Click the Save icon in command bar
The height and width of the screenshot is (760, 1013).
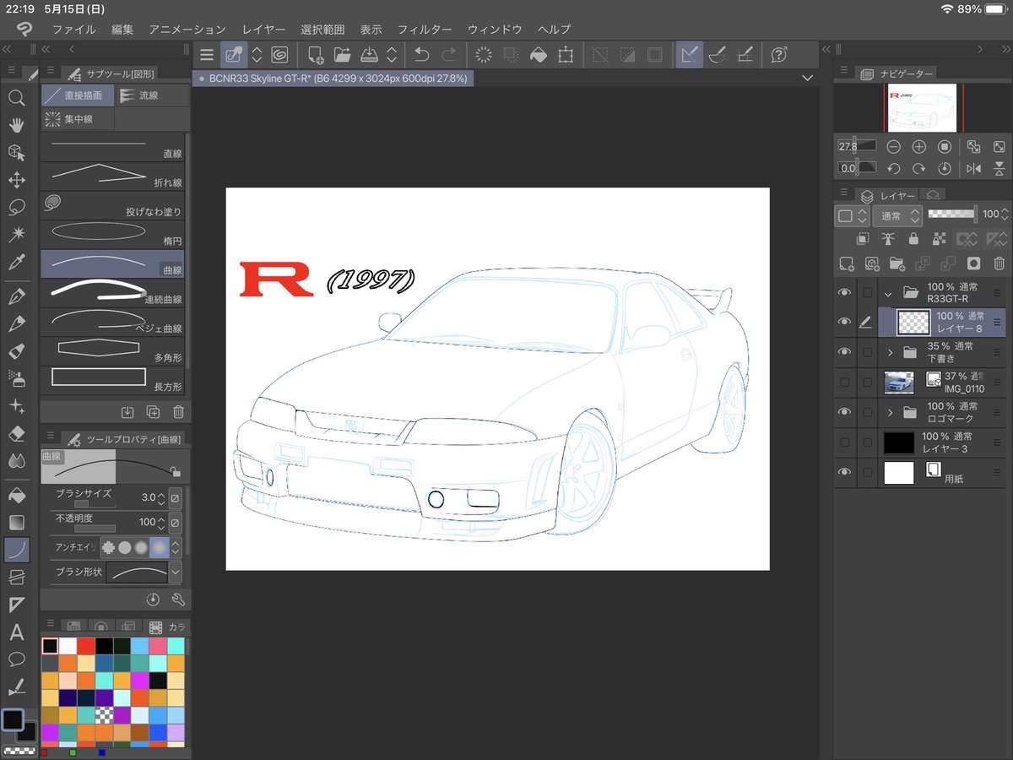[369, 55]
